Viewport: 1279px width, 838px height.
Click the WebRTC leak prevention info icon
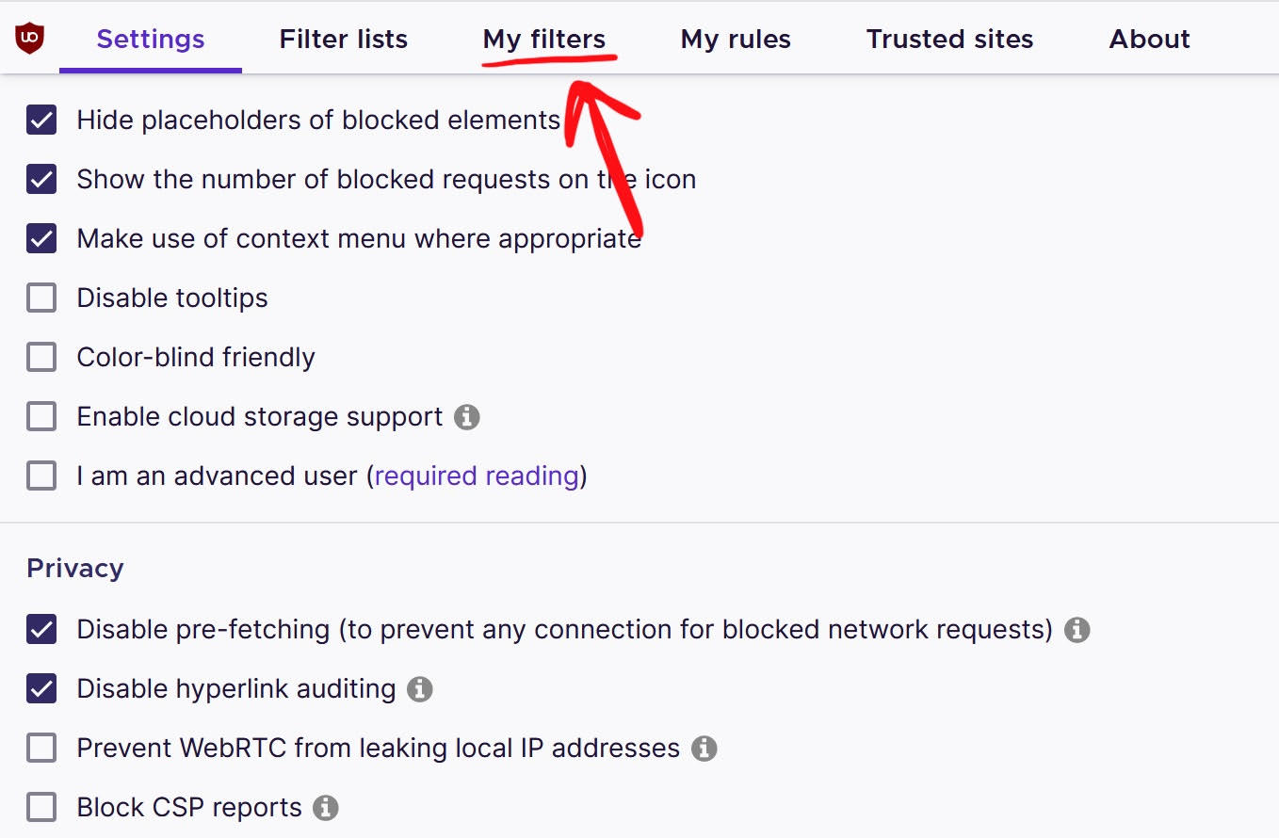(704, 748)
